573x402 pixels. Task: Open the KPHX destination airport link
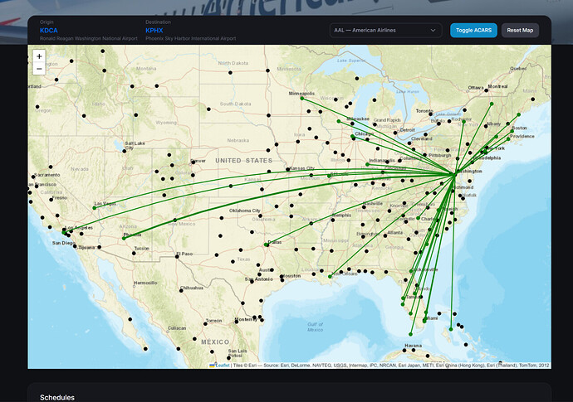(154, 30)
